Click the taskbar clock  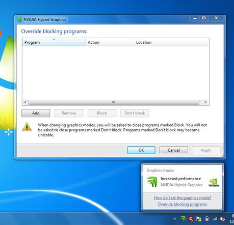click(x=232, y=219)
